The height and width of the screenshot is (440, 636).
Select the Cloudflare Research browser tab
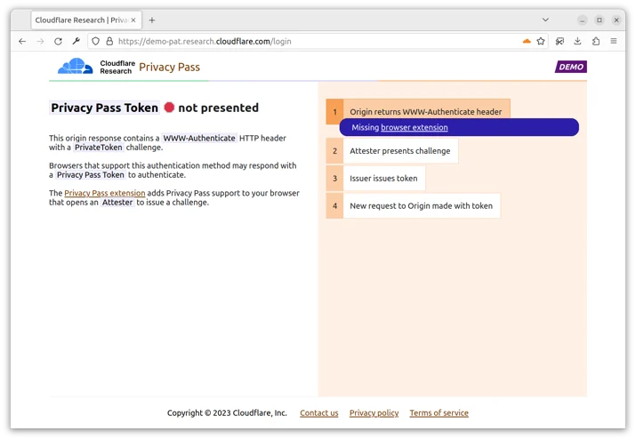tap(86, 20)
